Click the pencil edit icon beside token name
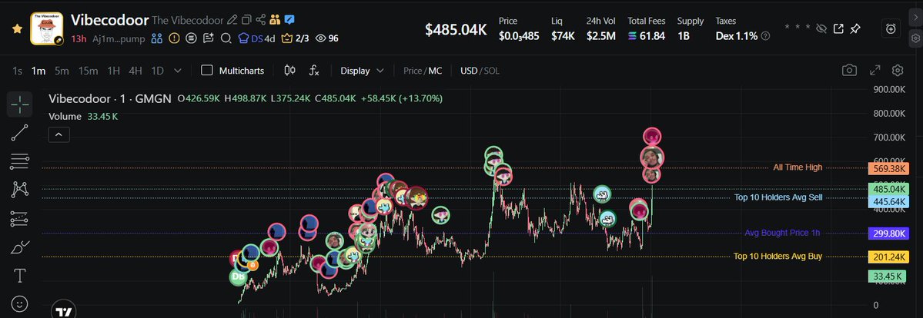Screen dimensions: 923x318 [x=232, y=20]
